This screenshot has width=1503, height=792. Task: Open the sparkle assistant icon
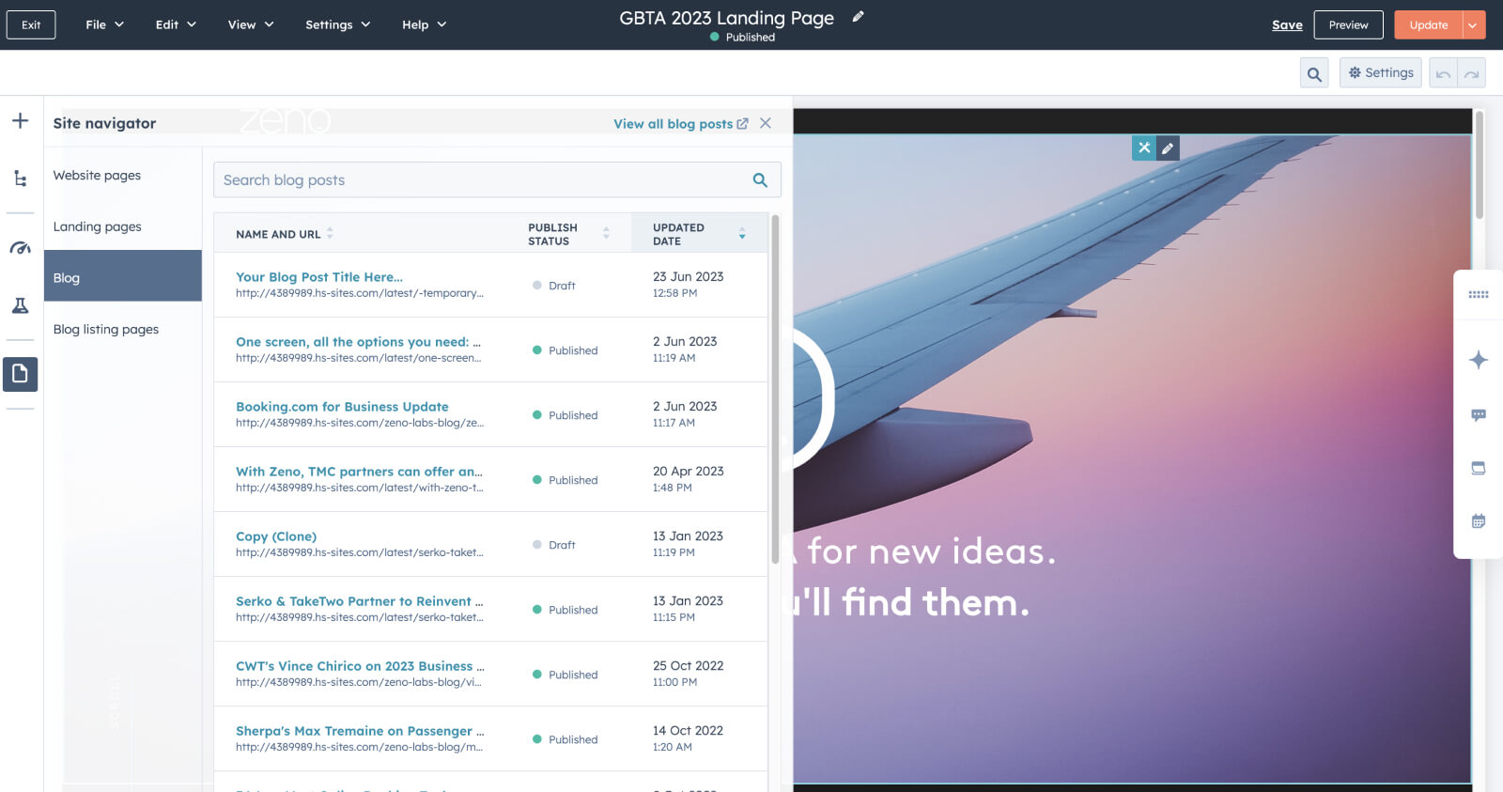tap(1479, 360)
